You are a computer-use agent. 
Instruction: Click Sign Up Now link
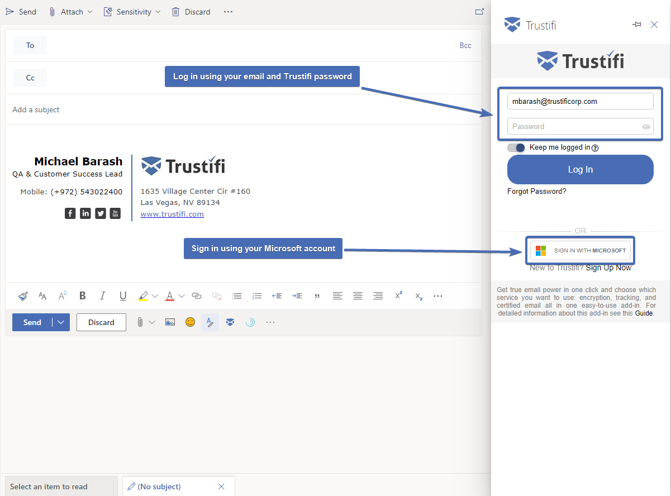coord(608,268)
